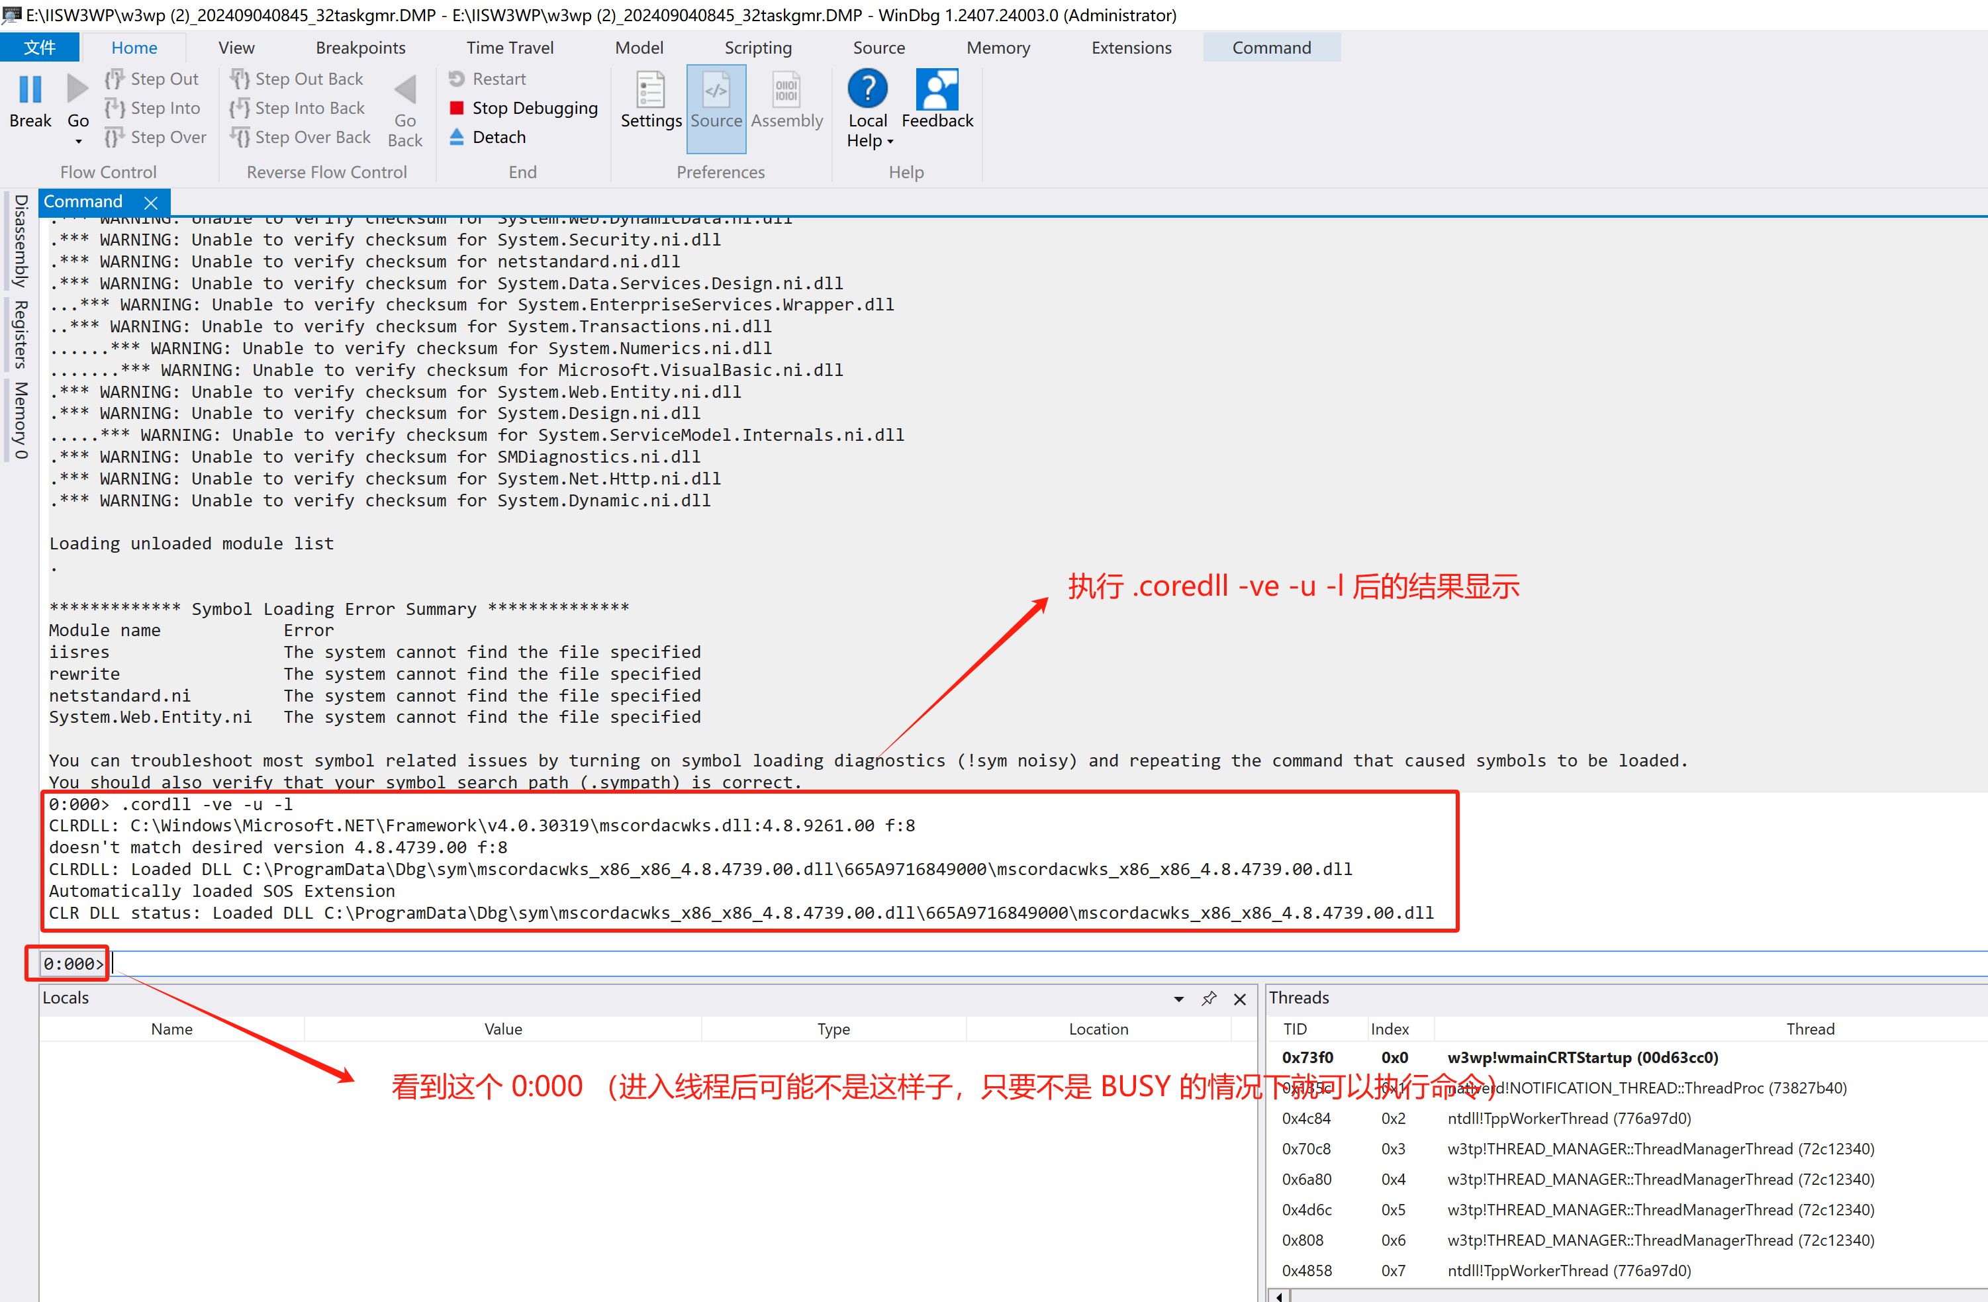Click the Feedback icon
The height and width of the screenshot is (1302, 1988).
[x=936, y=89]
